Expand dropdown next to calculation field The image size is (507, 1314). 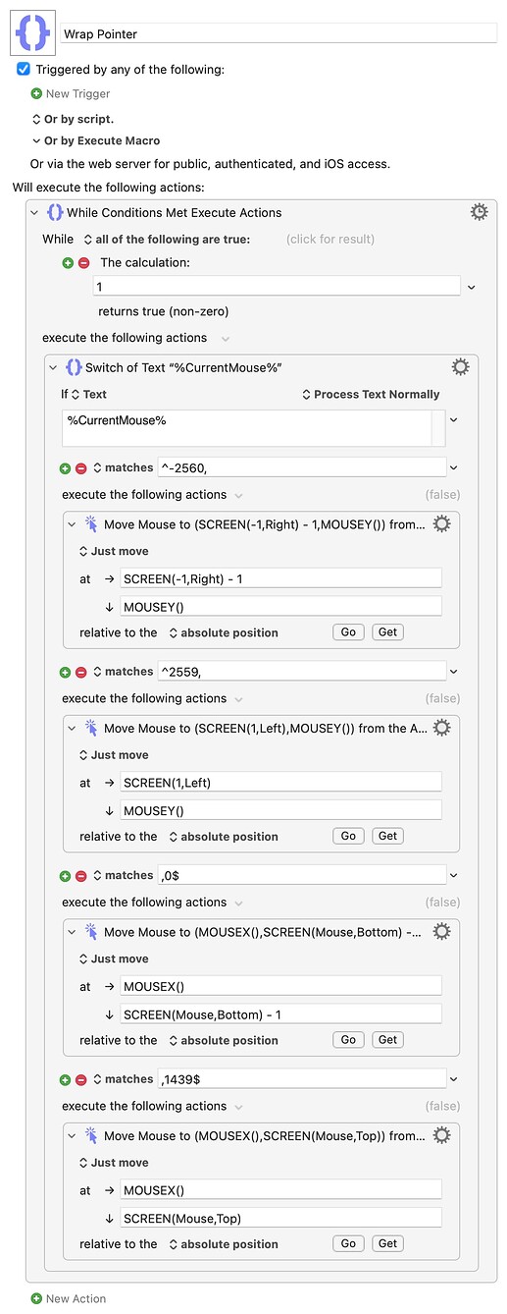click(x=472, y=287)
